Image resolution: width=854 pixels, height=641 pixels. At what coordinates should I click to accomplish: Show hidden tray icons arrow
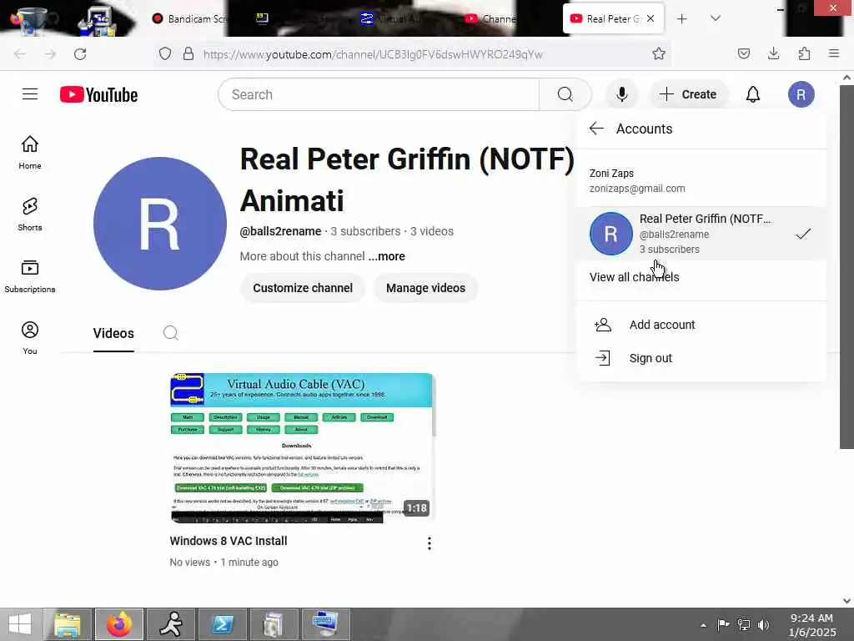[x=703, y=625]
